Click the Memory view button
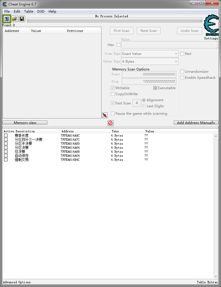The image size is (221, 287). click(x=25, y=123)
